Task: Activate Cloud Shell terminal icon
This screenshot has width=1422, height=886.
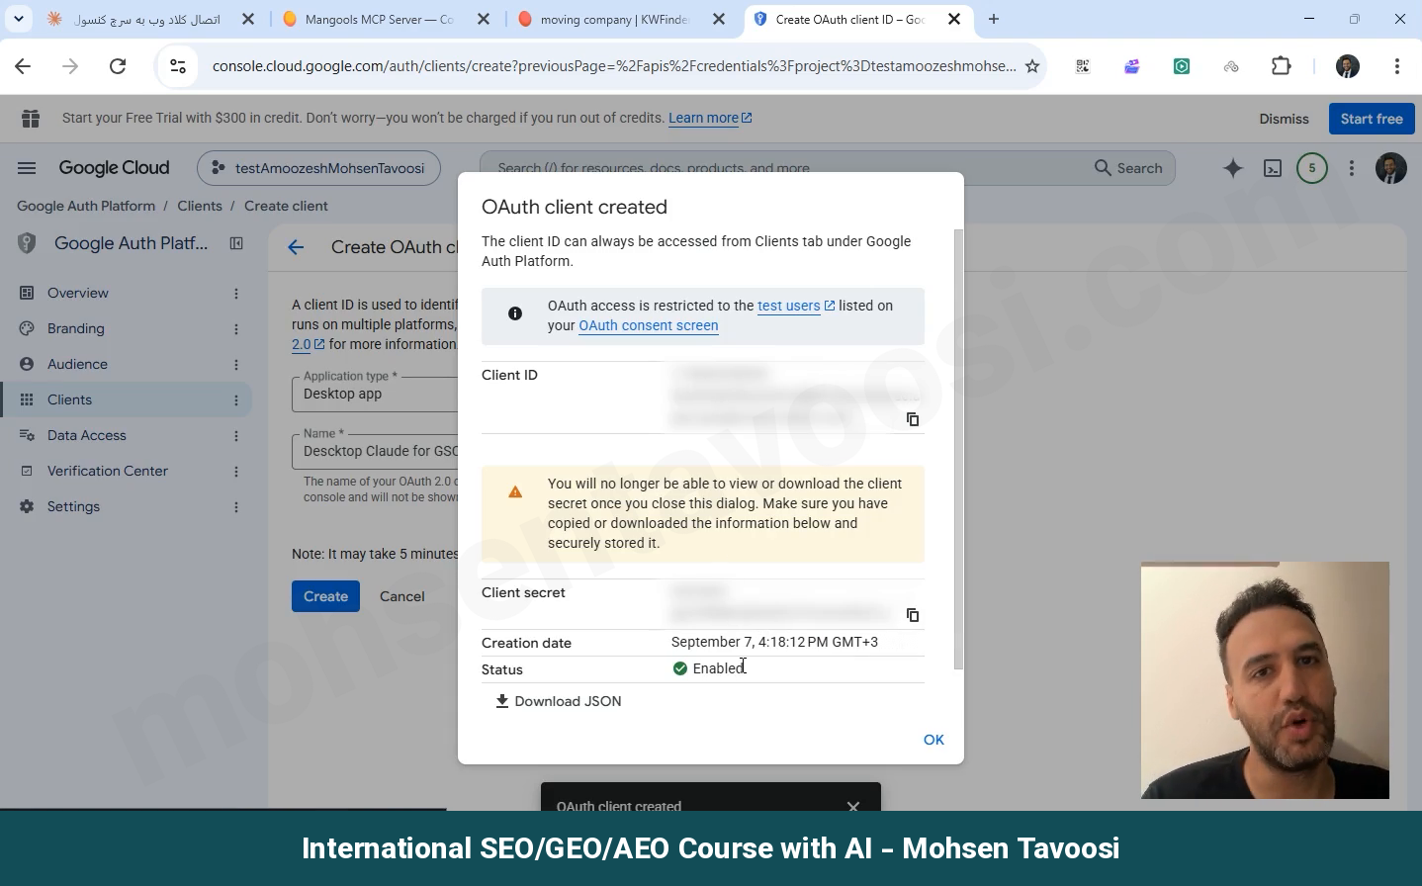Action: [x=1273, y=168]
